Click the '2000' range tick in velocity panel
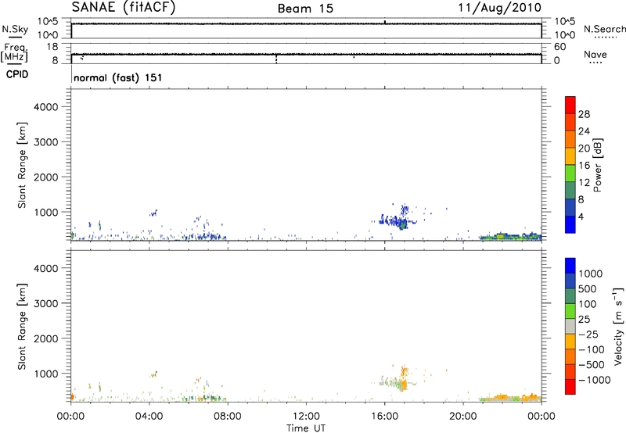The image size is (626, 433). pyautogui.click(x=46, y=338)
